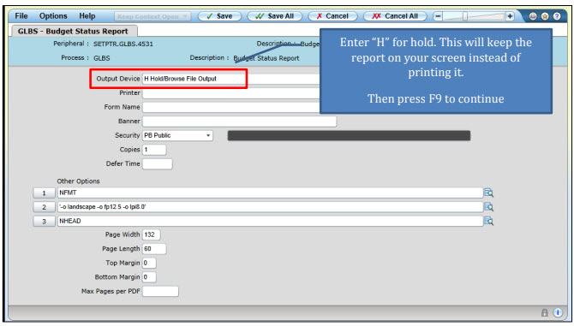Image resolution: width=574 pixels, height=326 pixels.
Task: Click into the Page Length field
Action: tap(154, 249)
